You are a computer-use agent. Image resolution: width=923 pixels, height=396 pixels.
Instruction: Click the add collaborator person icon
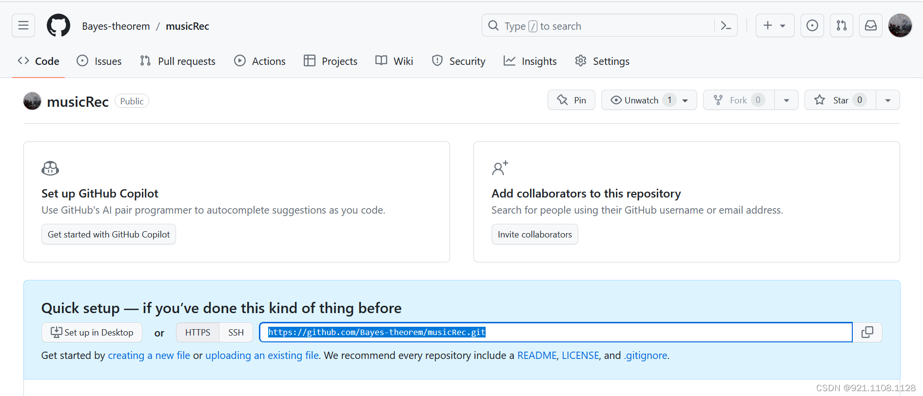click(500, 168)
